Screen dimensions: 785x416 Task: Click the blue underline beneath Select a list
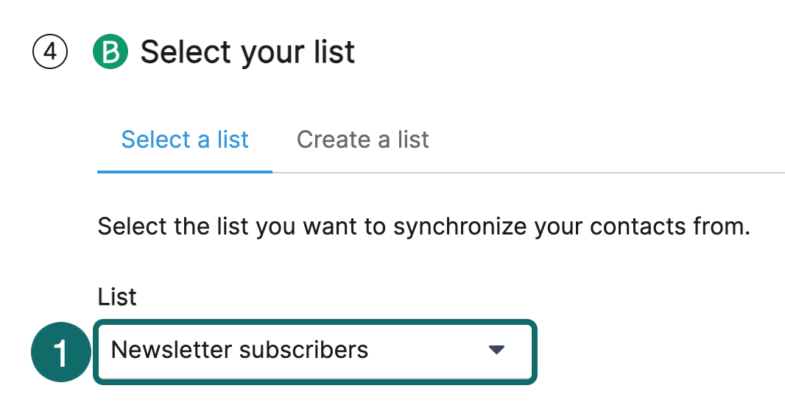[x=185, y=172]
